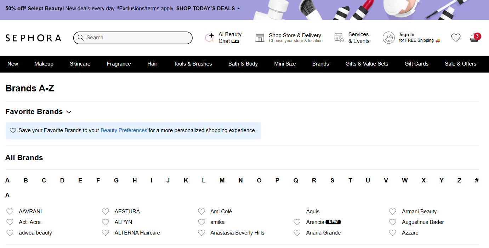Jump to the # brands section

(477, 180)
